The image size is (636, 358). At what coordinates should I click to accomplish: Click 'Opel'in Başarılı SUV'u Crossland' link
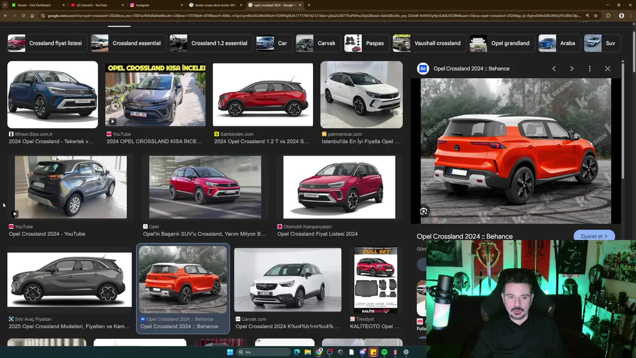204,234
